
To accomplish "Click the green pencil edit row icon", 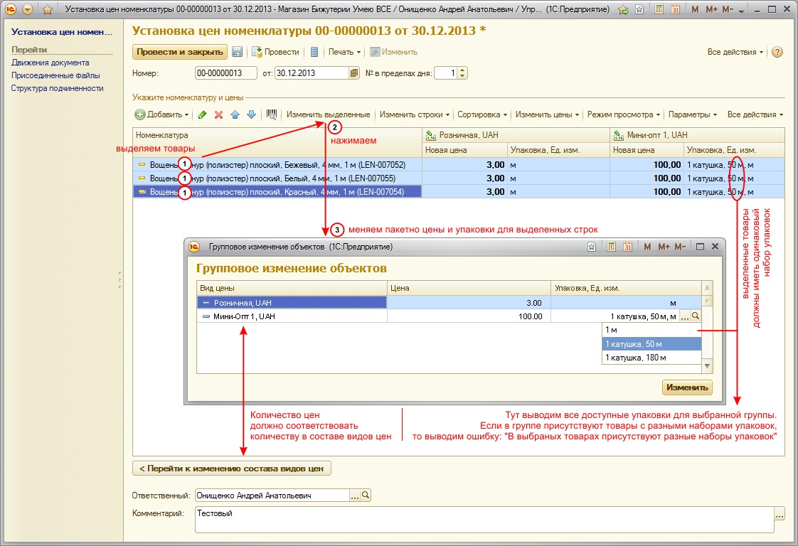I will coord(203,114).
